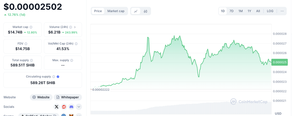Click the 0.000021 y-axis label
The height and width of the screenshot is (116, 292).
pos(280,101)
